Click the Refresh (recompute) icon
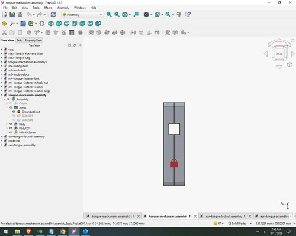 (x=53, y=15)
